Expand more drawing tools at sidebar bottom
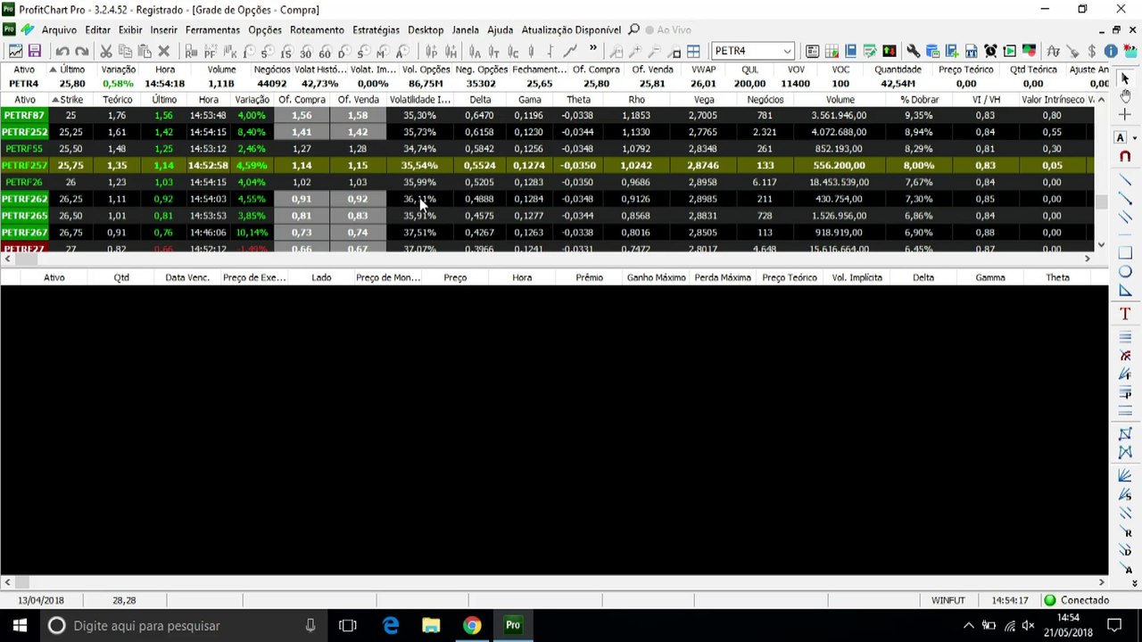 coord(1135,584)
